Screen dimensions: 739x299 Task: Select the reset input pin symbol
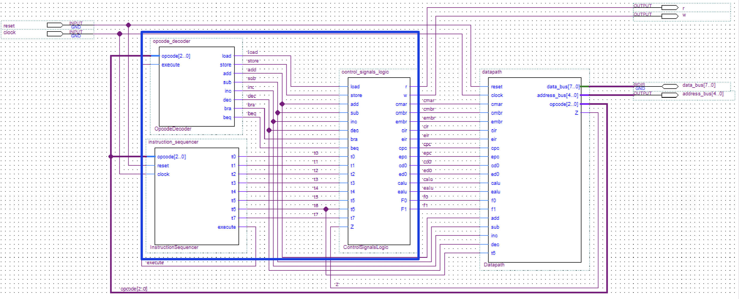pyautogui.click(x=54, y=25)
